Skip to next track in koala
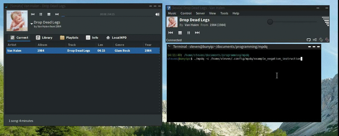The width and height of the screenshot is (339, 136). (x=197, y=33)
